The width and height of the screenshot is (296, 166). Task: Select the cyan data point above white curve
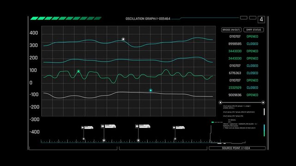[x=151, y=90]
